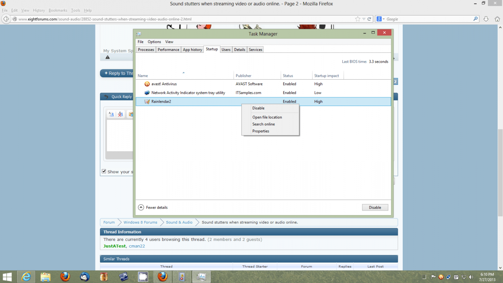The height and width of the screenshot is (283, 503).
Task: Click the avast tray icon
Action: [x=441, y=277]
